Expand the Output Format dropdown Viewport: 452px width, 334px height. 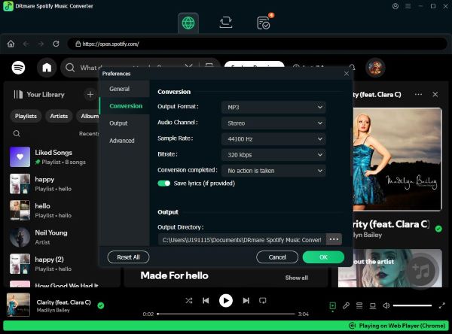pyautogui.click(x=273, y=107)
